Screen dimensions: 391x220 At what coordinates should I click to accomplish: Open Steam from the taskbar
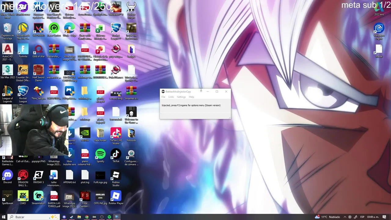[x=71, y=217]
